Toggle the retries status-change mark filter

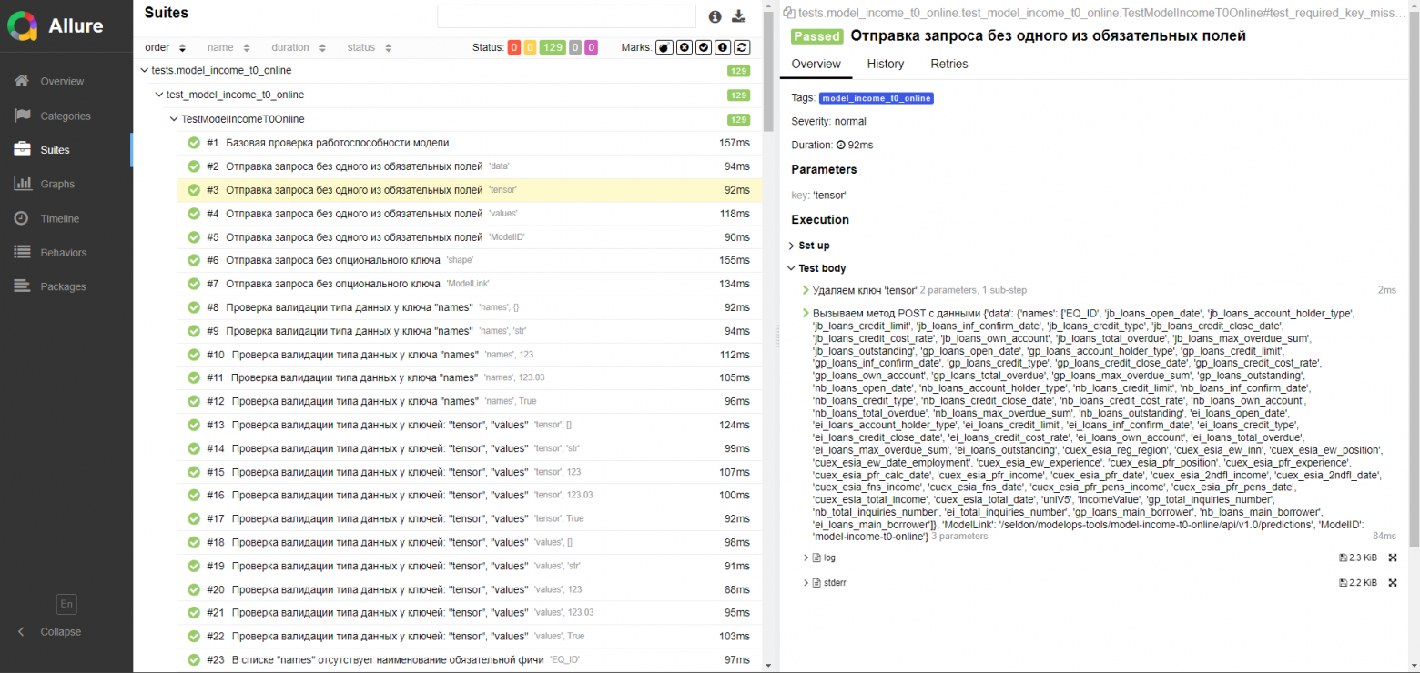pyautogui.click(x=743, y=47)
